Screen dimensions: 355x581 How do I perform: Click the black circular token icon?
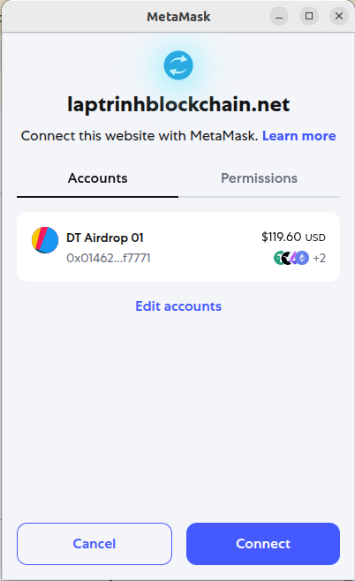pyautogui.click(x=286, y=258)
